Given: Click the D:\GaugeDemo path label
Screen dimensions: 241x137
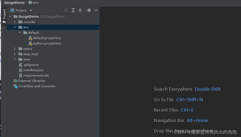Looking at the screenshot, I should pyautogui.click(x=53, y=16).
